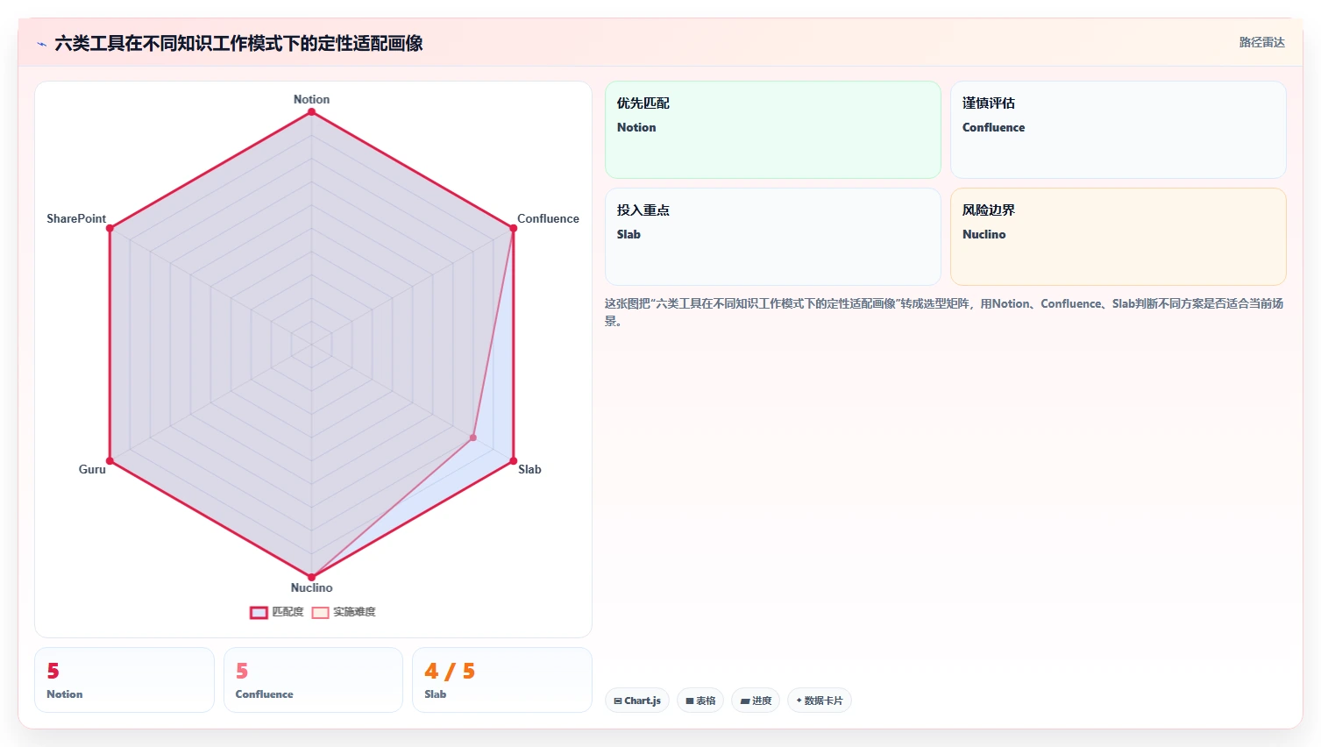Click the 数据卡片 tag chip

pyautogui.click(x=820, y=701)
